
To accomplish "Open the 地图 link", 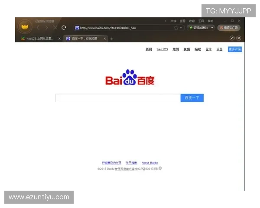I will coord(176,49).
